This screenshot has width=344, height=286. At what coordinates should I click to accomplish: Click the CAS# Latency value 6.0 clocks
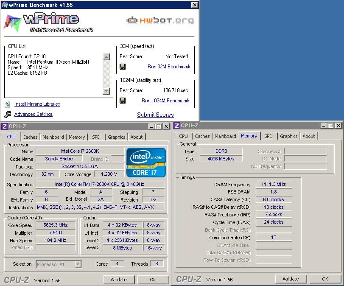[x=274, y=199]
